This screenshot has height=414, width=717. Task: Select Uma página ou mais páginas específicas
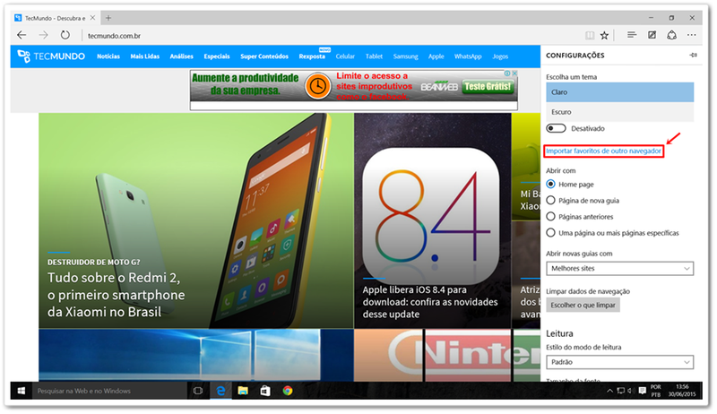pos(551,233)
